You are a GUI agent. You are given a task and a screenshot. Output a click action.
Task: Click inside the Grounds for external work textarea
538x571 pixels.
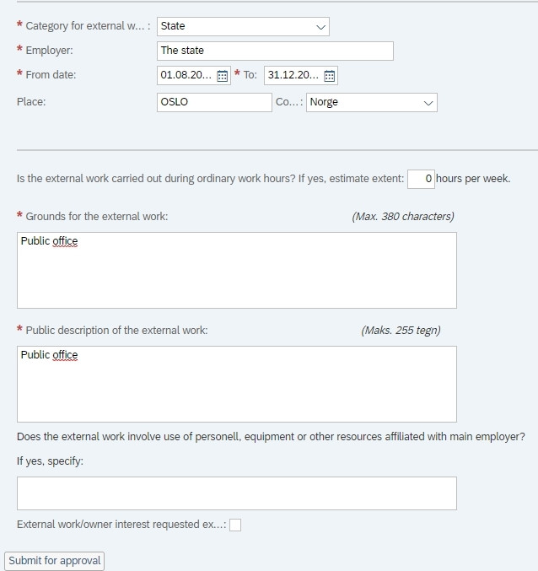coord(237,270)
